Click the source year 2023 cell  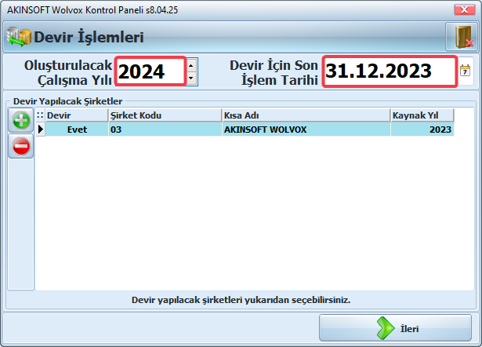pyautogui.click(x=422, y=130)
